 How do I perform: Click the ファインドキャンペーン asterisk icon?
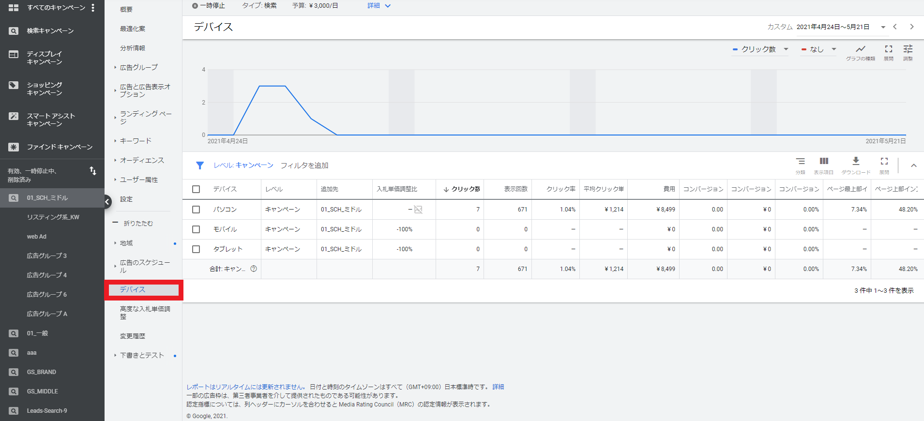tap(14, 147)
